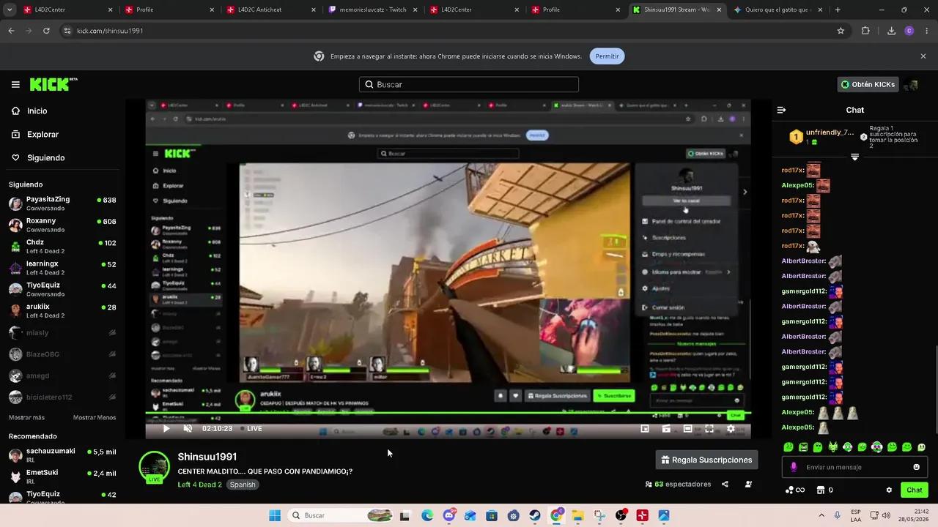Open Chdz channel in sidebar
Image resolution: width=938 pixels, height=527 pixels.
62,246
